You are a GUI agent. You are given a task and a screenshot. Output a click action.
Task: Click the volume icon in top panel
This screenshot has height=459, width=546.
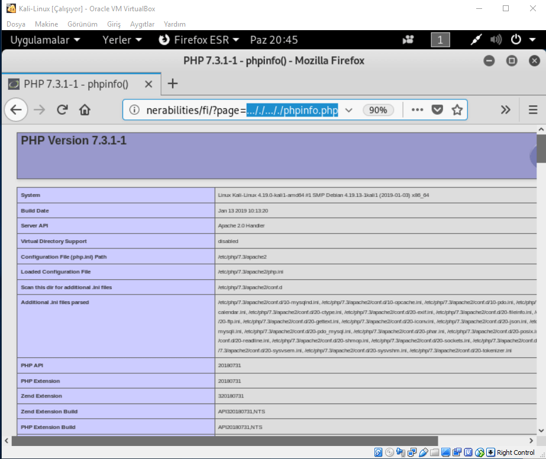coord(496,40)
